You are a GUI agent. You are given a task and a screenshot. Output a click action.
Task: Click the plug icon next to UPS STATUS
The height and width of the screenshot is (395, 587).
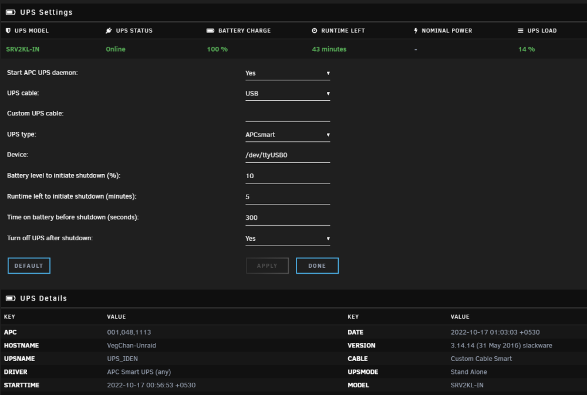click(109, 30)
